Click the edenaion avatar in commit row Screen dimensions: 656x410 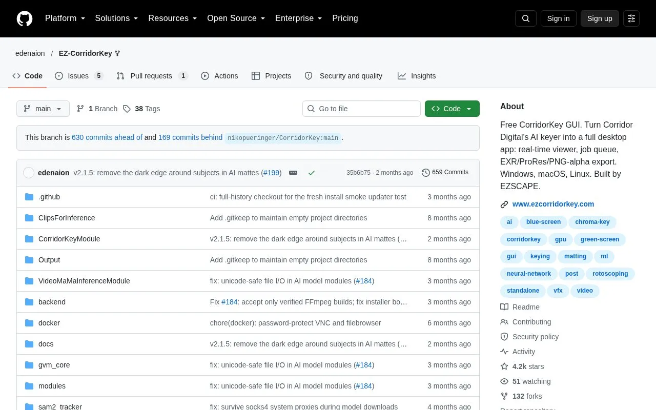pyautogui.click(x=29, y=173)
